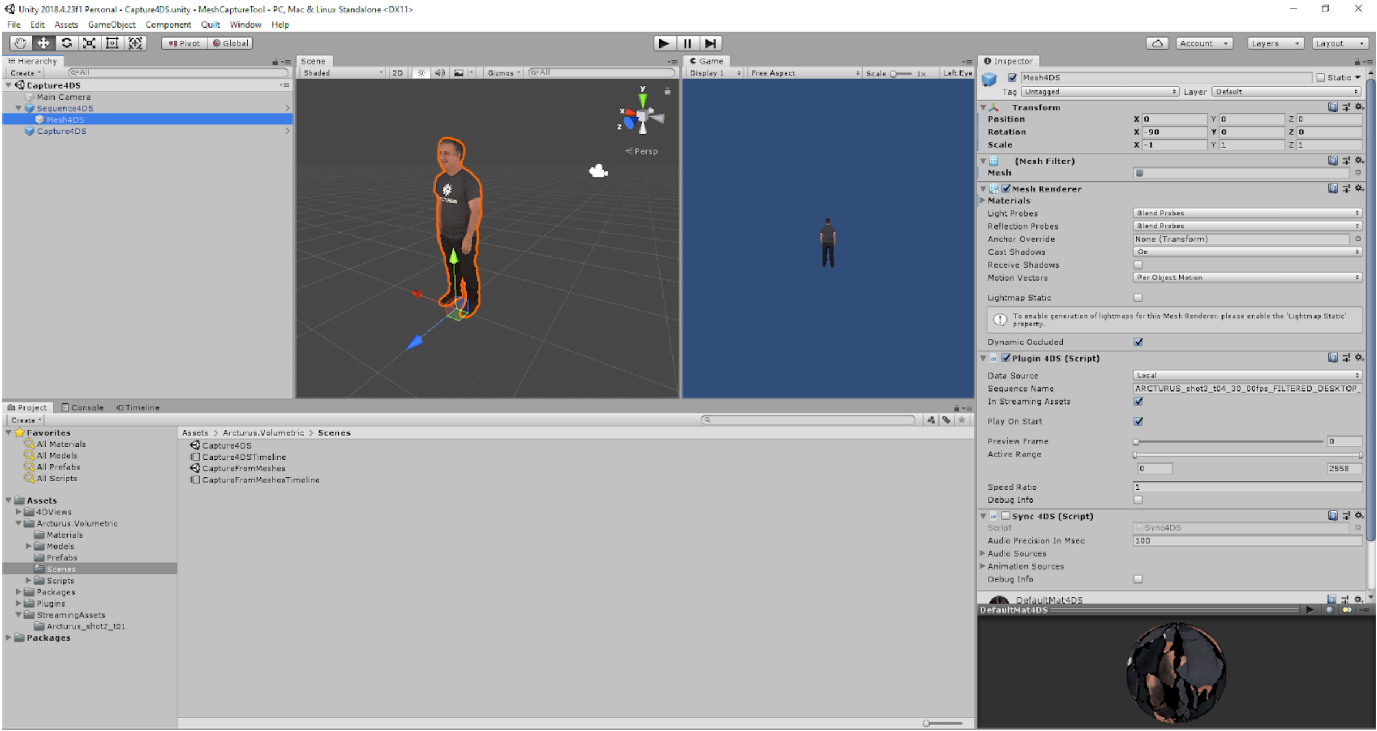The height and width of the screenshot is (731, 1377).
Task: Lock the Inspector panel
Action: pos(1357,61)
